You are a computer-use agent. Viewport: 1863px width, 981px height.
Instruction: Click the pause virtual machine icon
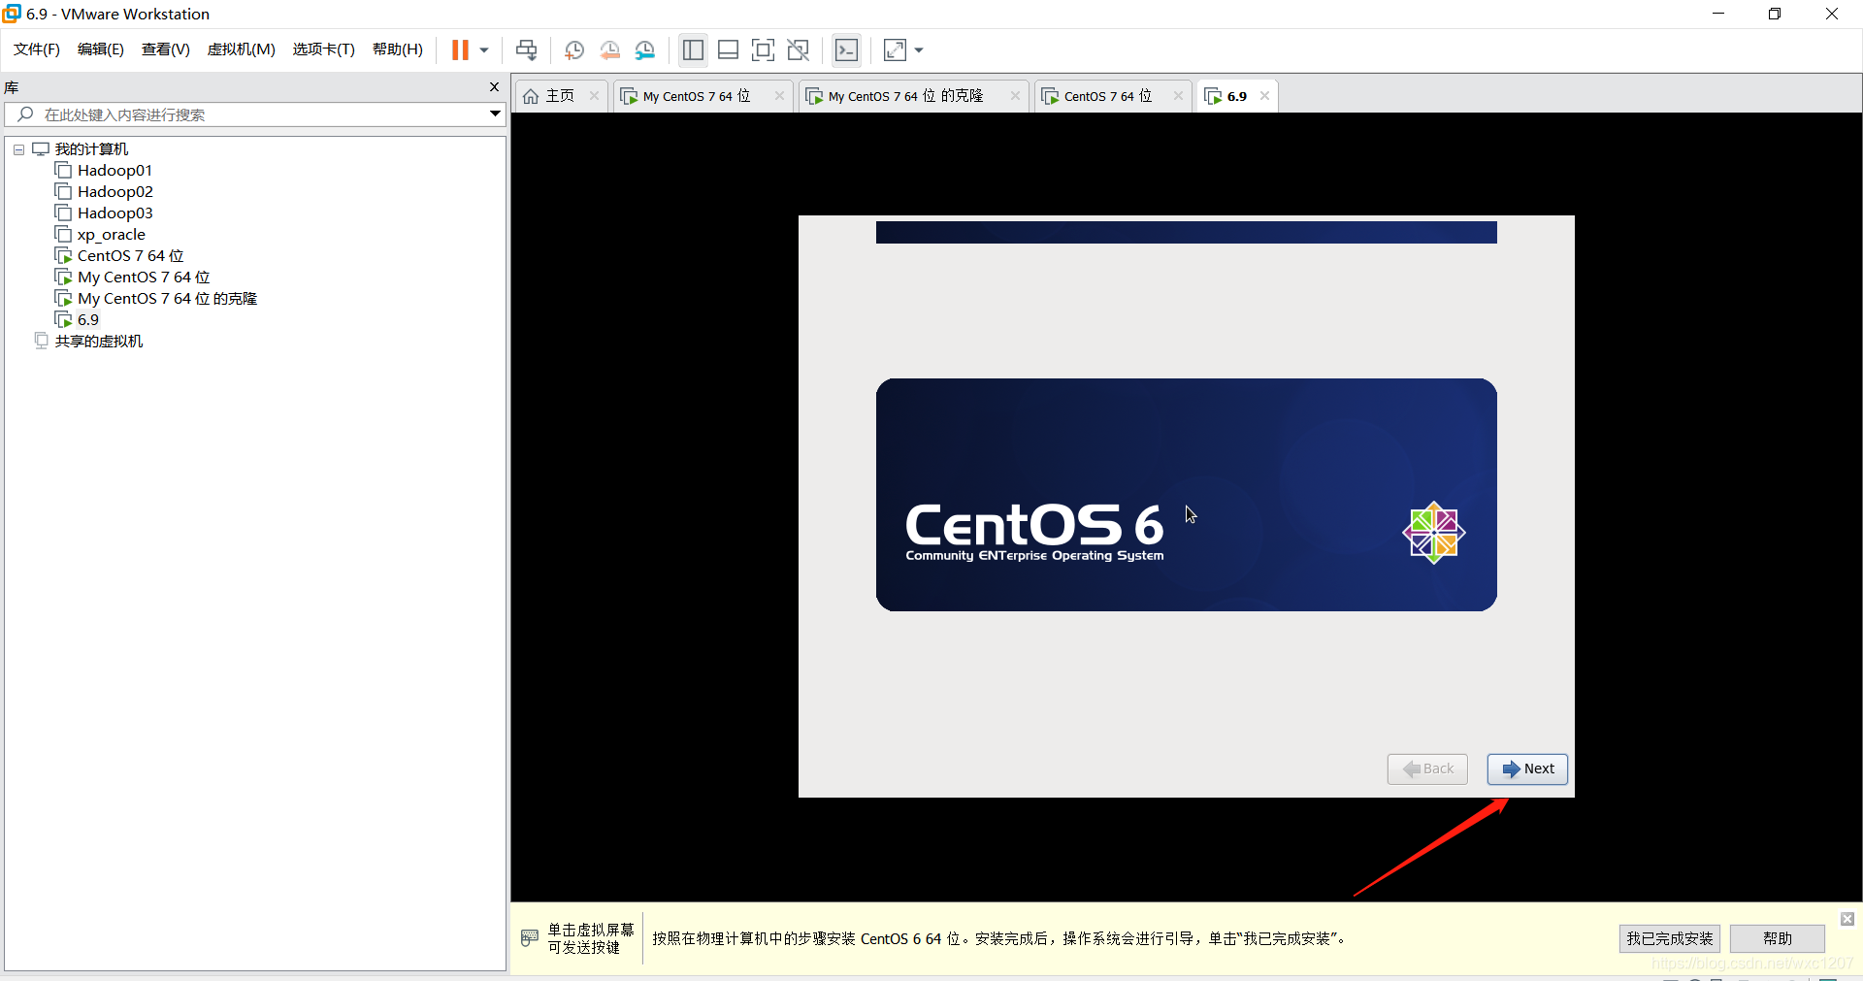coord(460,49)
